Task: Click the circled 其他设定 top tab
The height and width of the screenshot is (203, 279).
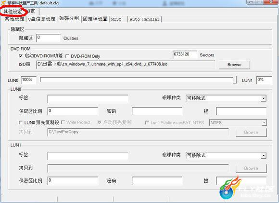Action: [13, 12]
